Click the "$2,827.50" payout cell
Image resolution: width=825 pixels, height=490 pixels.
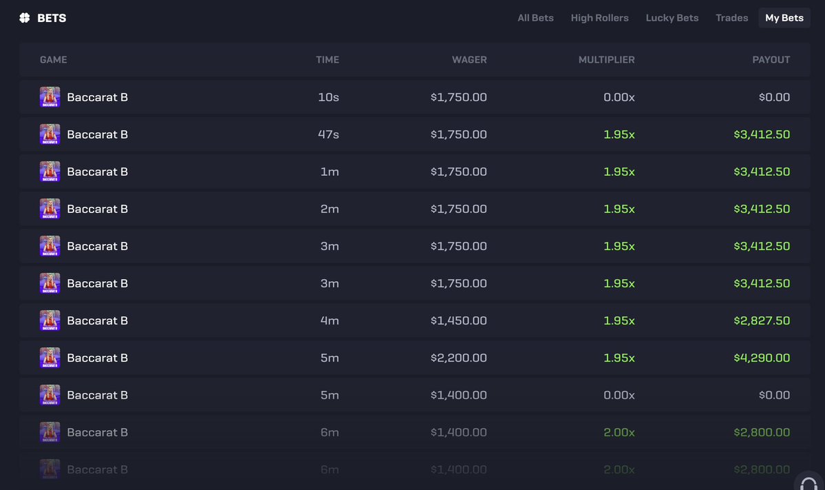[x=762, y=321]
